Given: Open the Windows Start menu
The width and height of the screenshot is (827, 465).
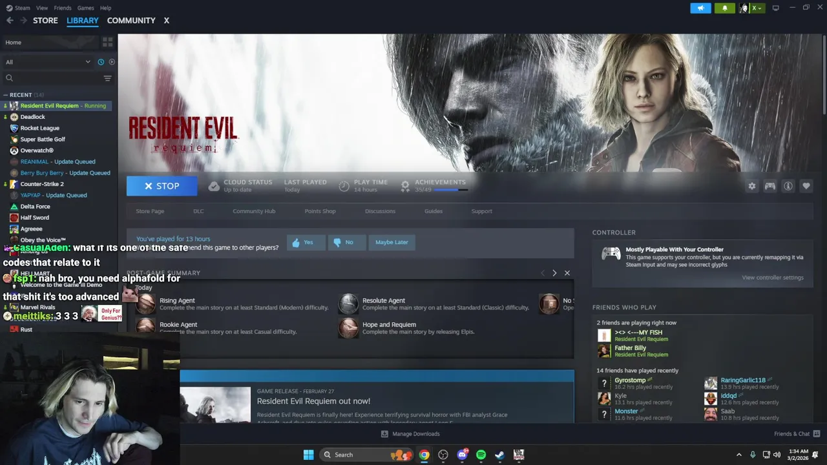Looking at the screenshot, I should [x=308, y=455].
